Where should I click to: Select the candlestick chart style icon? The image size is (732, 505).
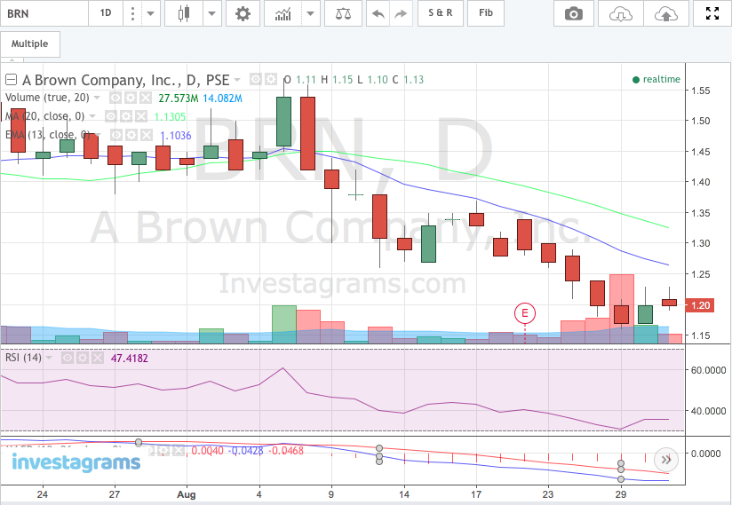click(184, 13)
